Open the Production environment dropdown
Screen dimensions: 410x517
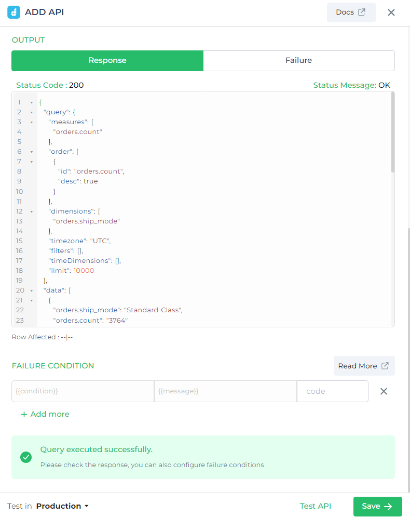[62, 506]
